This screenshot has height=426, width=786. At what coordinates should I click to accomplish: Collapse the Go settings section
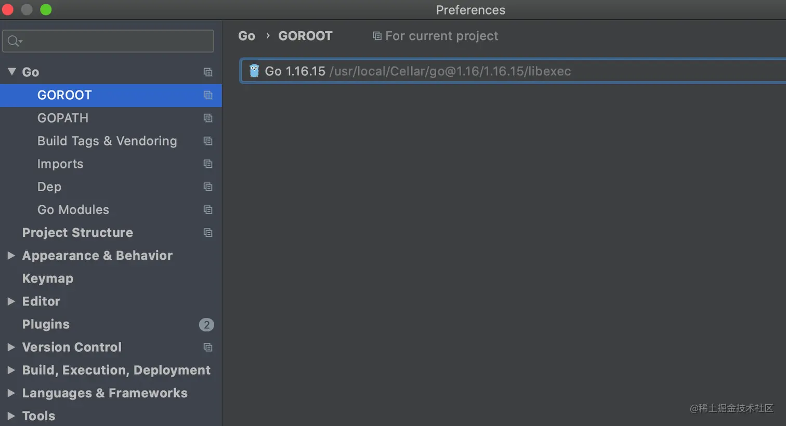(11, 72)
